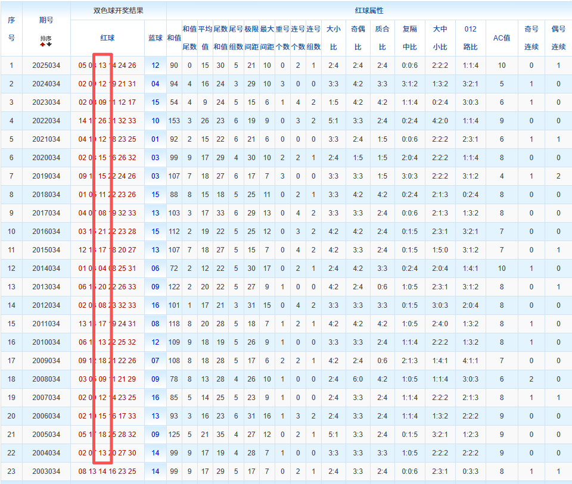Select issue number 2018034
The width and height of the screenshot is (572, 484).
click(46, 195)
